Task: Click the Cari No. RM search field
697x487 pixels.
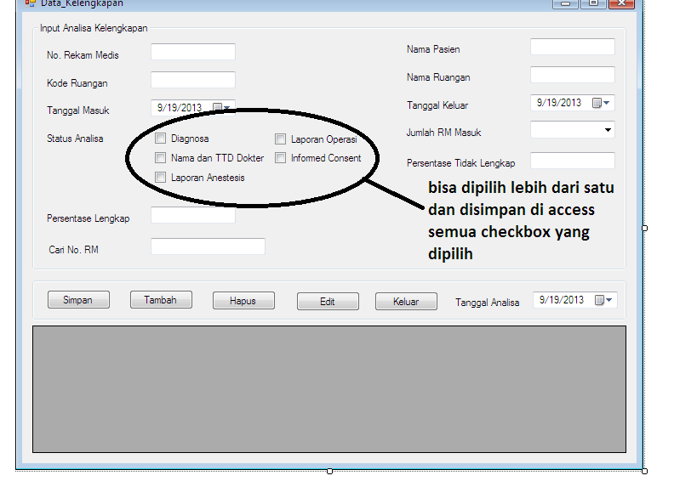Action: click(x=208, y=246)
